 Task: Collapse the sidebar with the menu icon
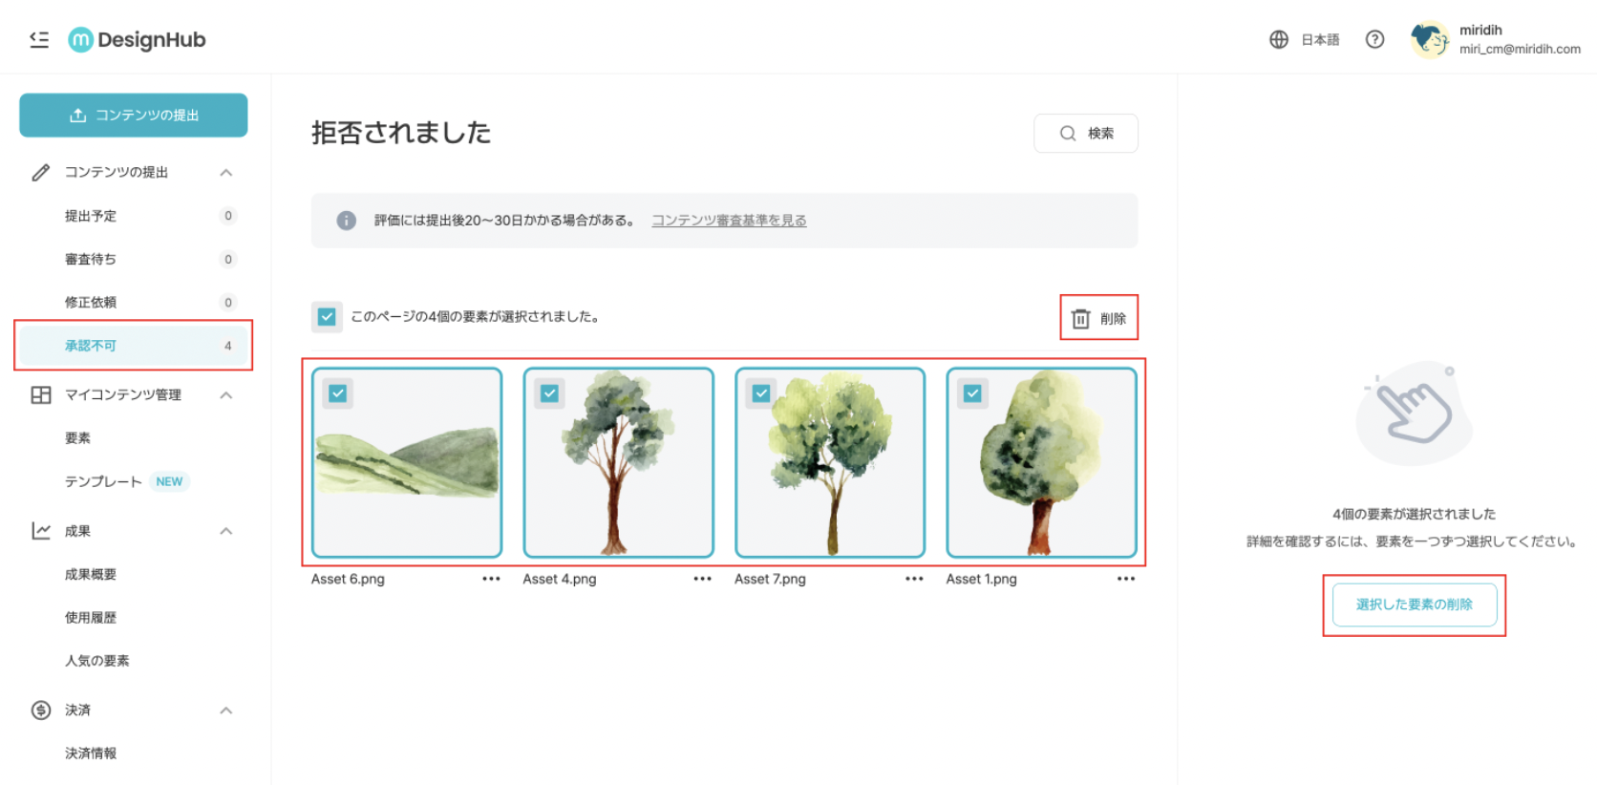point(39,39)
